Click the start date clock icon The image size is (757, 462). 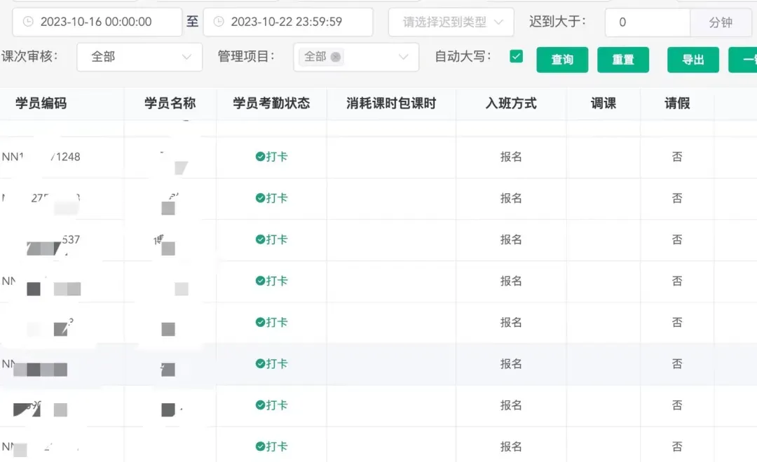pos(28,22)
